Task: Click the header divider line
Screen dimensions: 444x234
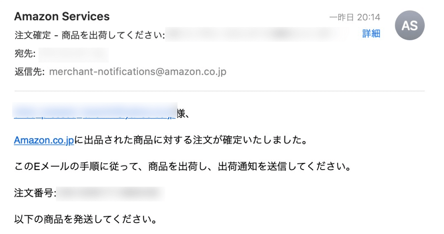Action: coord(220,91)
